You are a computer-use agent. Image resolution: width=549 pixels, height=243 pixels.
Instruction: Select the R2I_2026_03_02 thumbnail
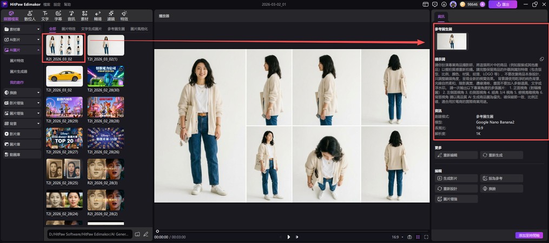[x=64, y=45]
